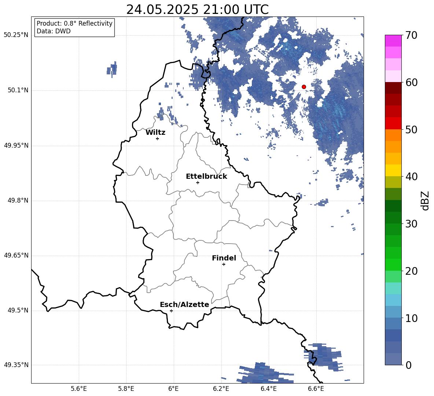
Task: Click the colorbar tick label 0
Action: pos(408,365)
